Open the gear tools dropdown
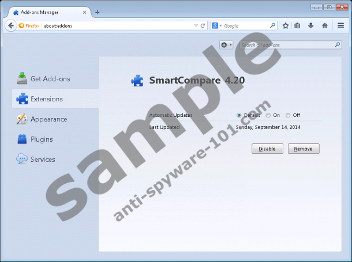Image resolution: width=352 pixels, height=262 pixels. [x=227, y=44]
